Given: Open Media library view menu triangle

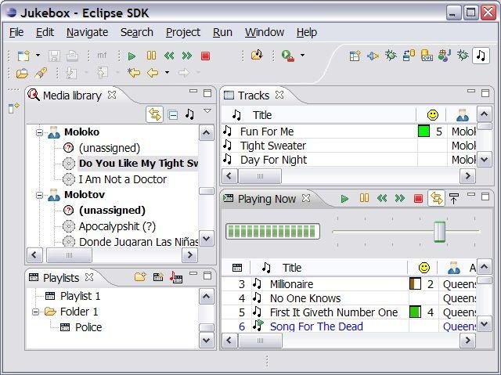Looking at the screenshot, I should (x=207, y=111).
